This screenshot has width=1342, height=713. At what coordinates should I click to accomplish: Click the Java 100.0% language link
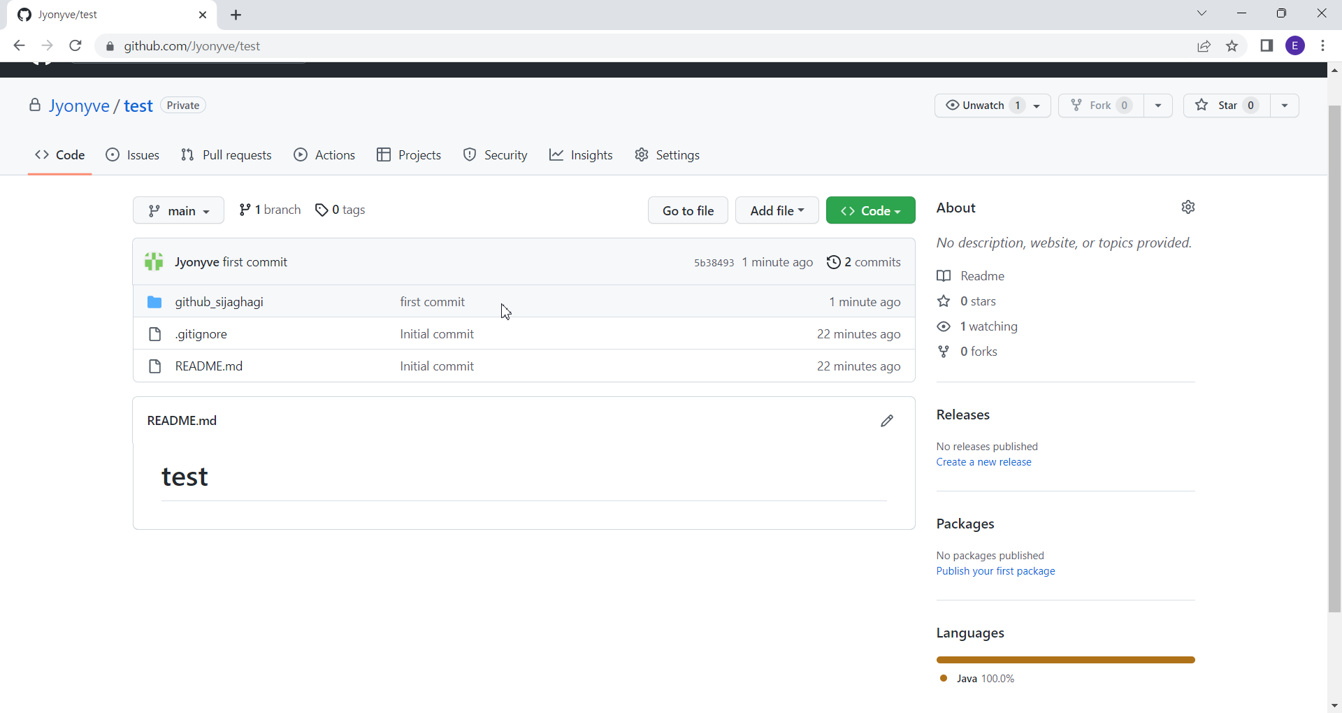986,679
